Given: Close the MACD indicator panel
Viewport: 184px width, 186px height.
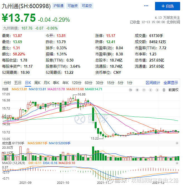Looking at the screenshot, I should click(x=177, y=163).
